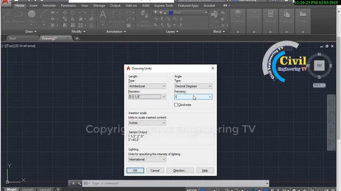Click the Stretch tool in Modify panel
Viewport: 341px width, 191px height.
click(65, 25)
